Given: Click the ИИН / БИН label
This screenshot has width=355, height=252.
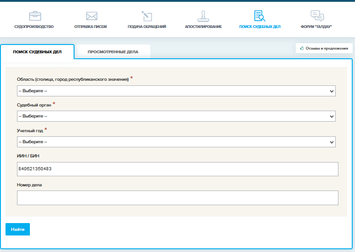Looking at the screenshot, I should coord(28,156).
